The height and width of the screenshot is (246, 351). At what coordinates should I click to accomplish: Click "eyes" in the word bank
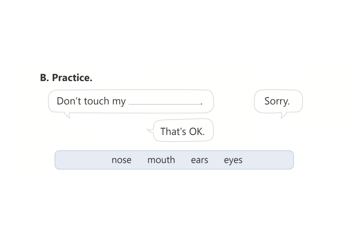coord(233,160)
